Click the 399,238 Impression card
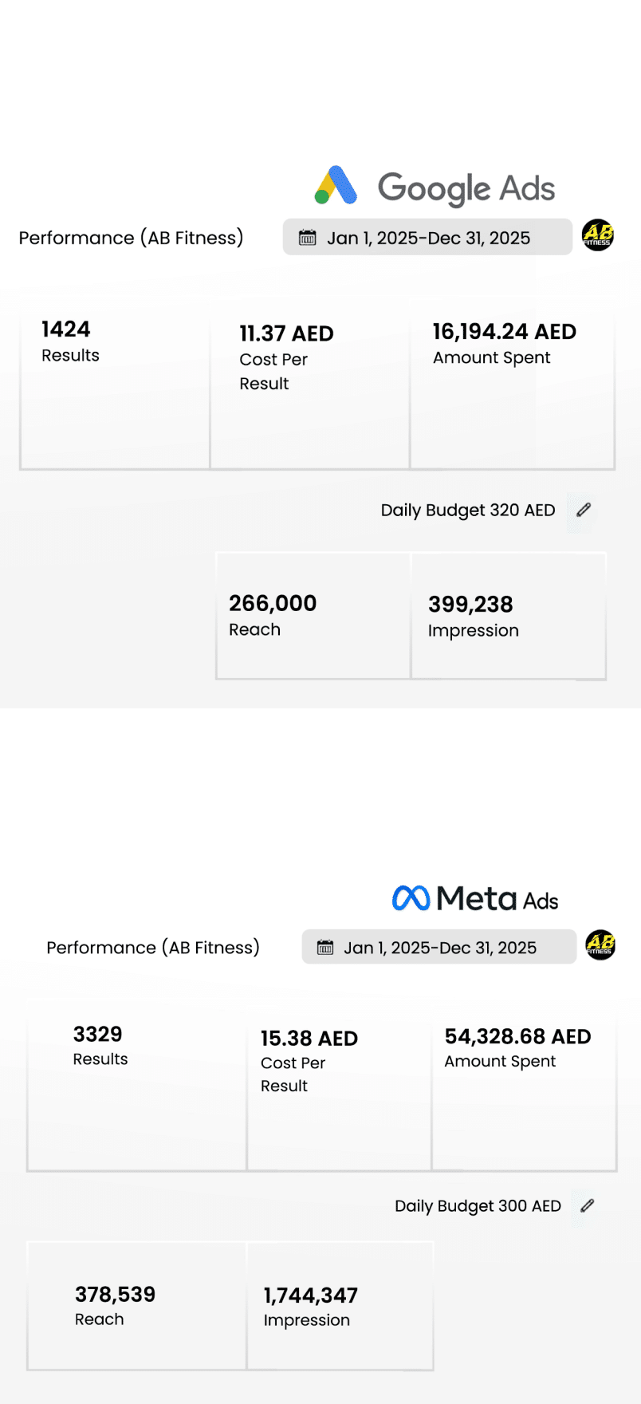 pyautogui.click(x=509, y=616)
